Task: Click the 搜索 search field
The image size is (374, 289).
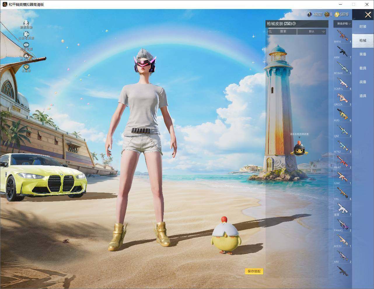Action: pos(282,31)
